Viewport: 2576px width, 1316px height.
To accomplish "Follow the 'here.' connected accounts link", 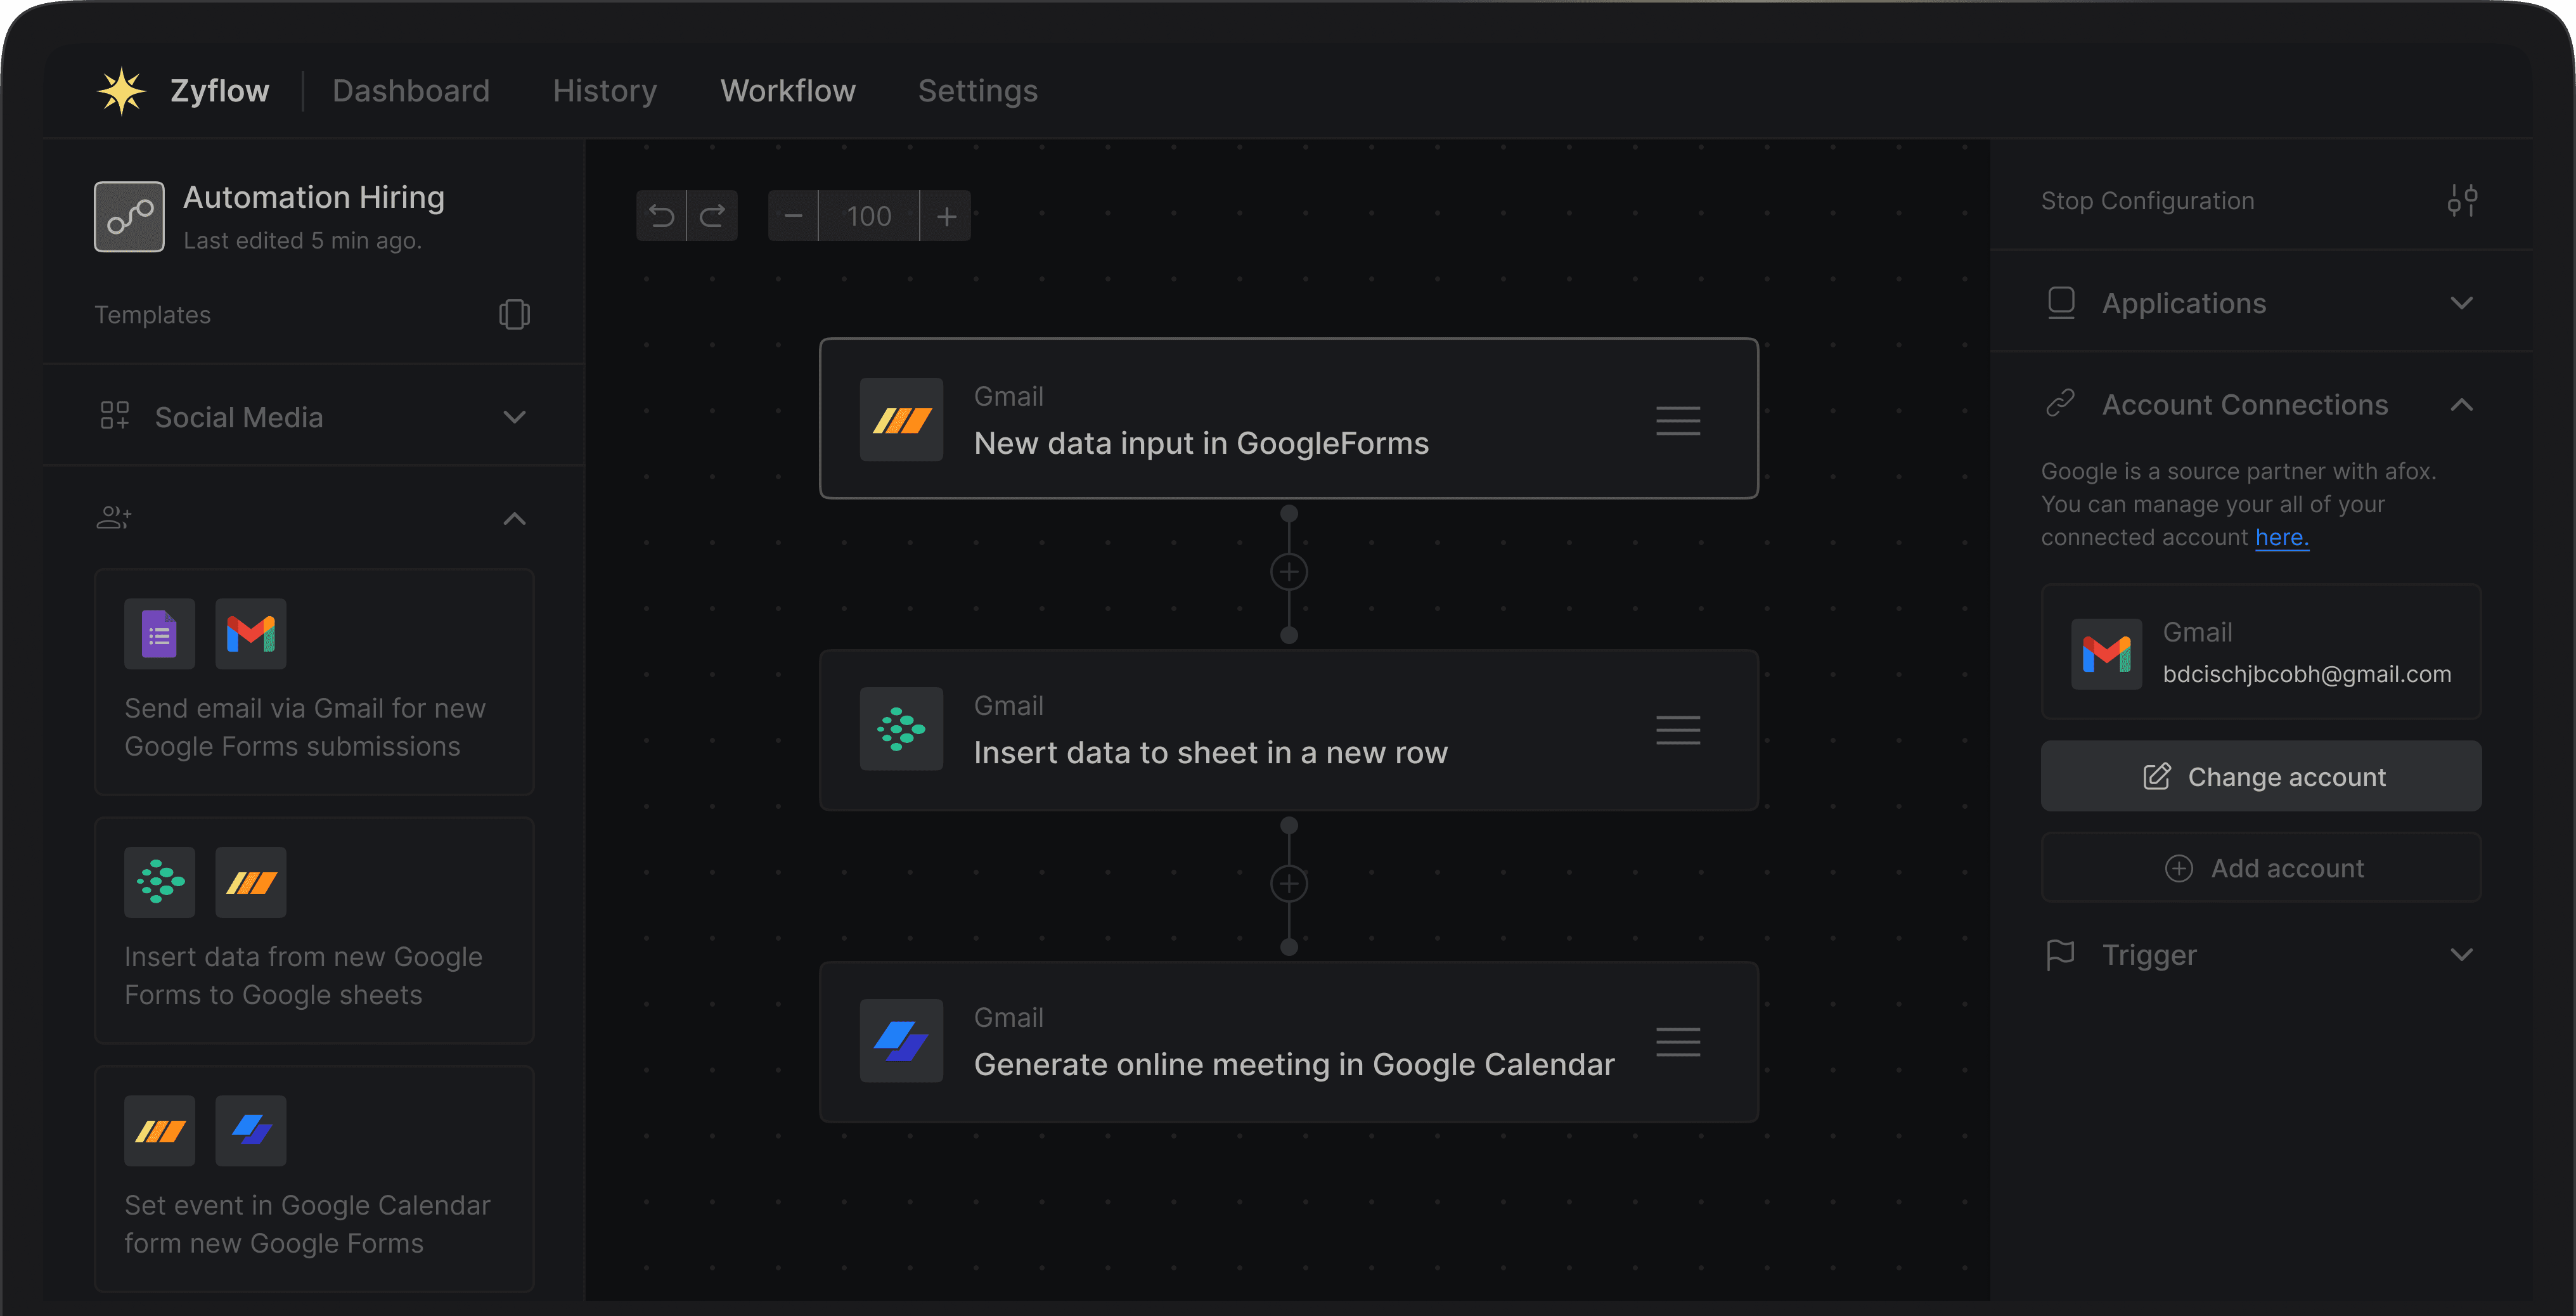I will point(2281,538).
